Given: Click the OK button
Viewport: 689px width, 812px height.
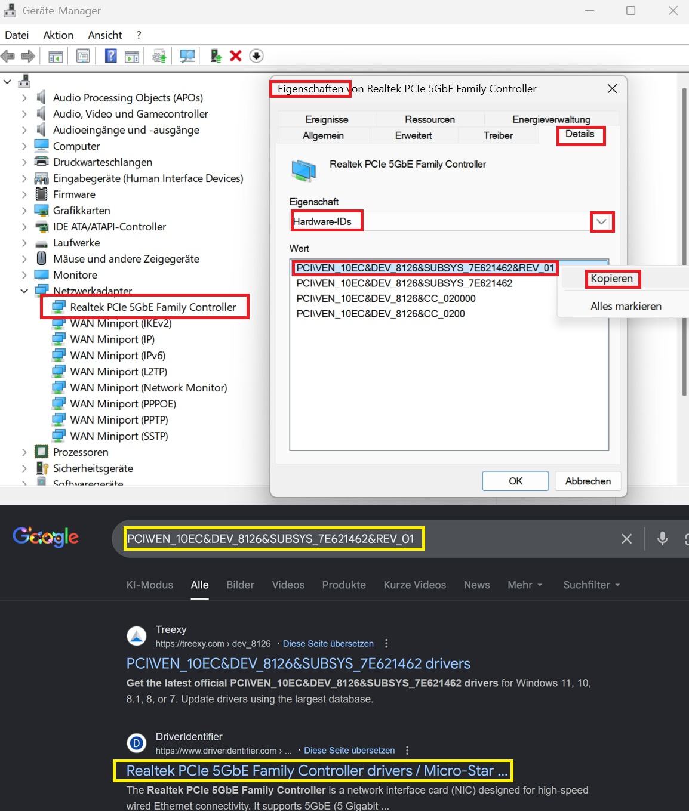Looking at the screenshot, I should click(x=515, y=481).
